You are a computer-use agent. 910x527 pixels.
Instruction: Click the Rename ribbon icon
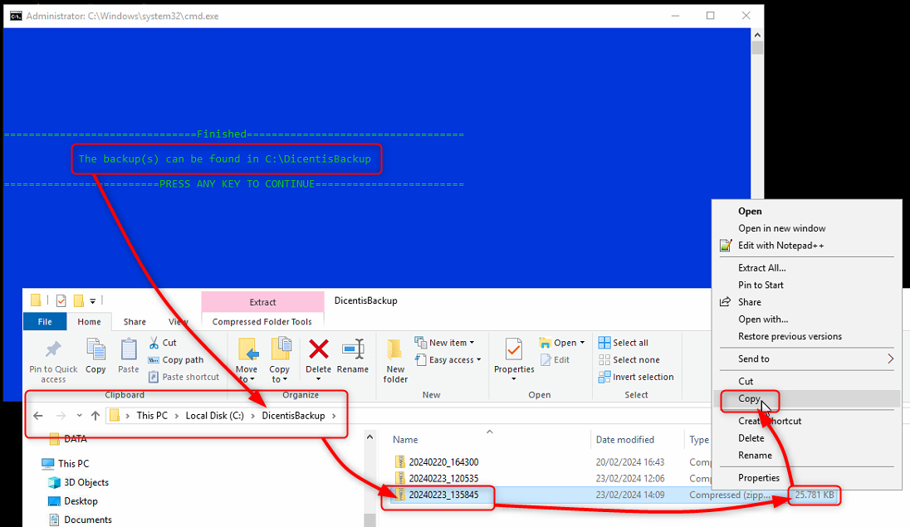click(x=353, y=349)
